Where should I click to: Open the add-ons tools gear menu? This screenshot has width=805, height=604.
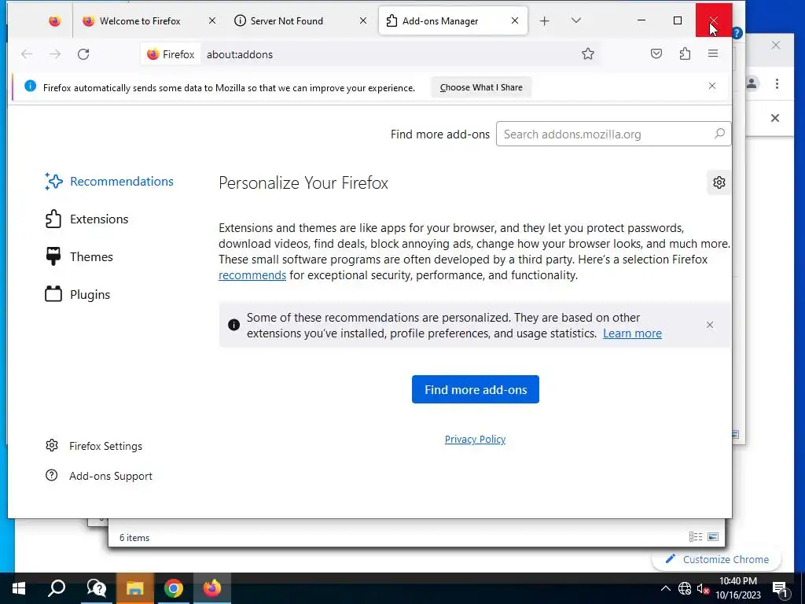pos(719,182)
